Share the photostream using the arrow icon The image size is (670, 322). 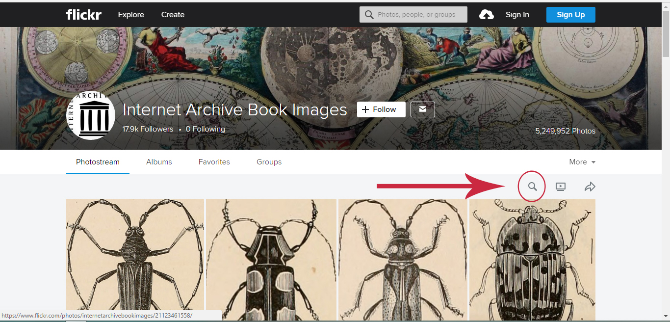click(x=590, y=187)
